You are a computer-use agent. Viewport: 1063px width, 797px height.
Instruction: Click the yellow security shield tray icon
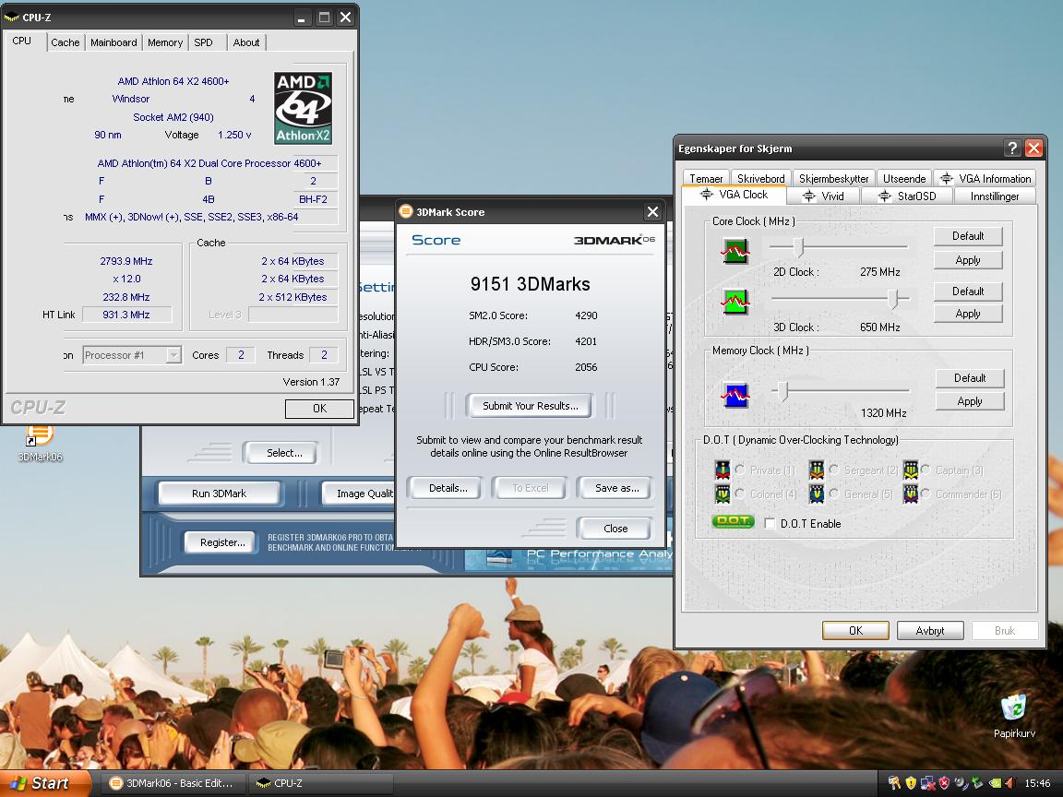(x=911, y=783)
